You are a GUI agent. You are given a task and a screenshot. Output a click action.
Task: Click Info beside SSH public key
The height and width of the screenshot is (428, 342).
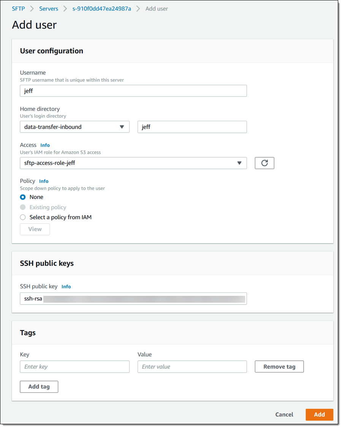tap(66, 287)
